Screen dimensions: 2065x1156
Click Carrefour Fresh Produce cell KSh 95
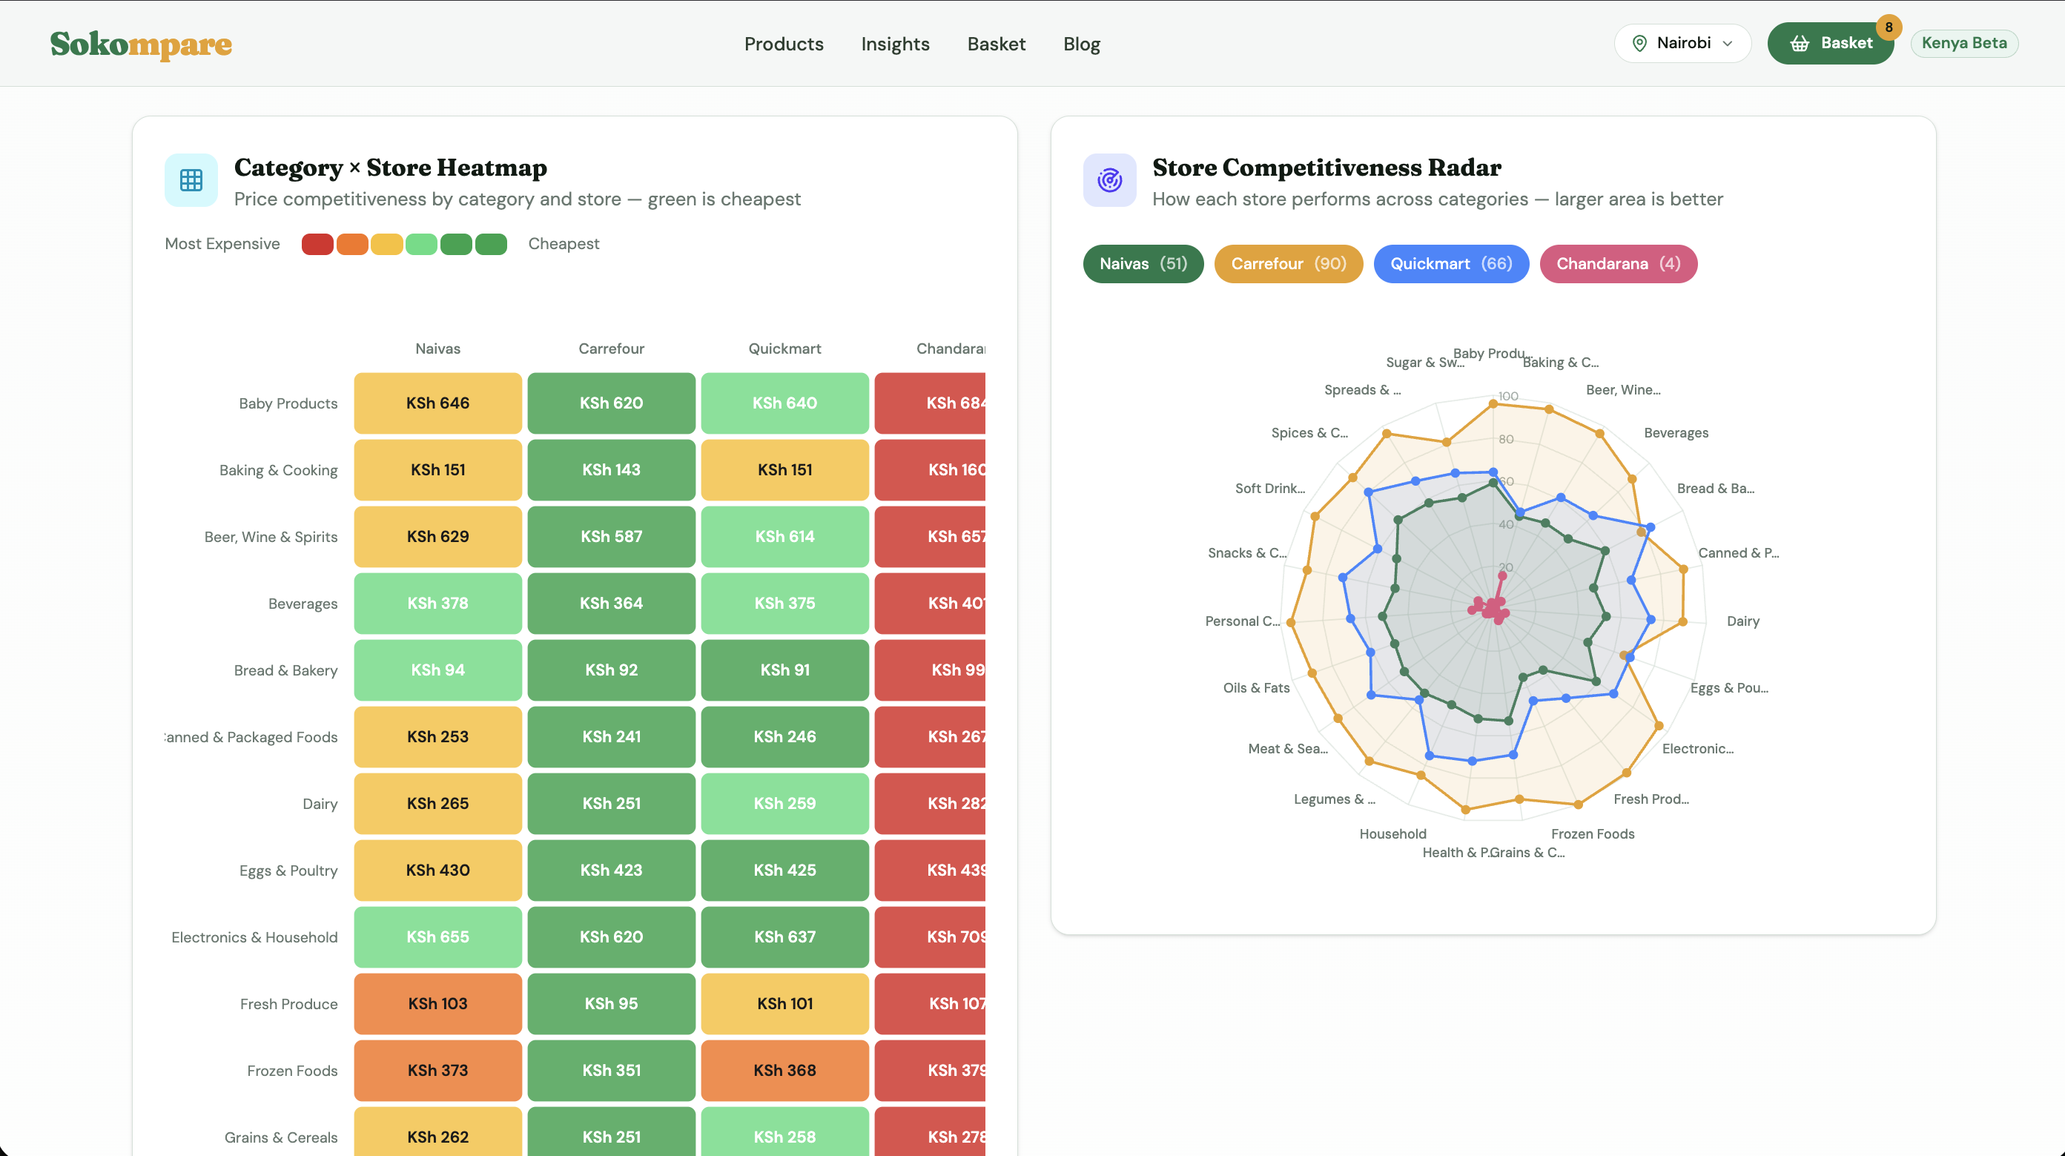[612, 1004]
